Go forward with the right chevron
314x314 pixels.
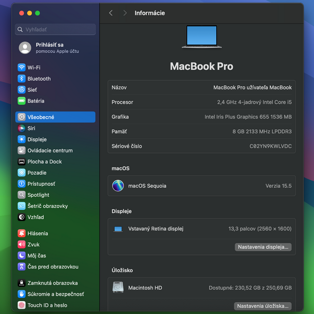click(x=125, y=13)
